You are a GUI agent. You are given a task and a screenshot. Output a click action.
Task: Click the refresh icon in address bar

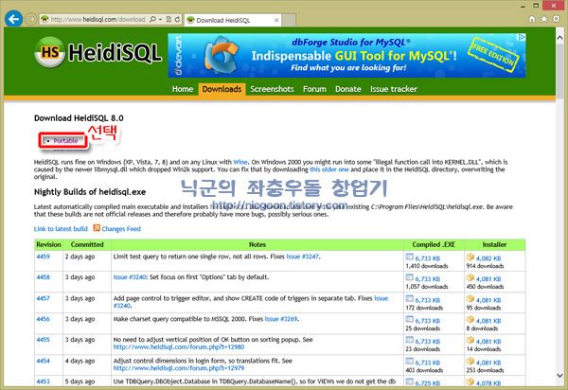pos(178,19)
